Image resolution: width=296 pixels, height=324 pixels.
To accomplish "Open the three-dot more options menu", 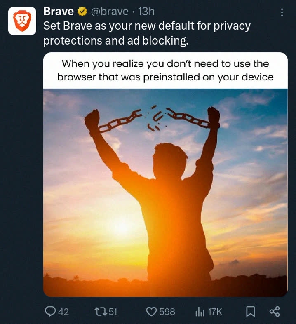I will click(x=282, y=12).
